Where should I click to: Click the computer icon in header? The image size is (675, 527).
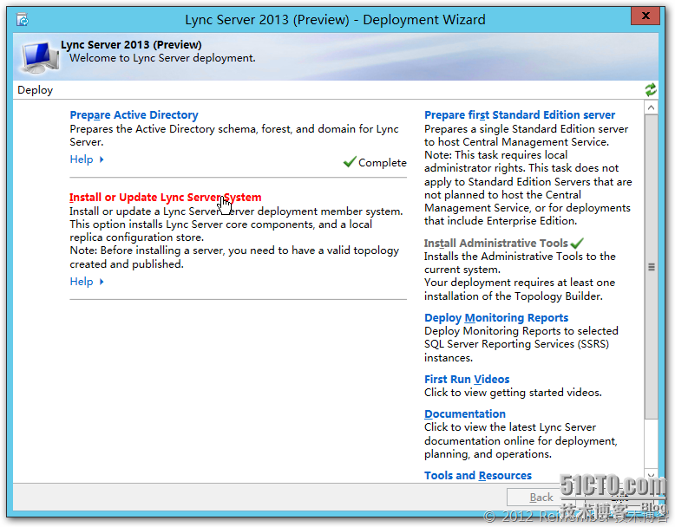click(x=39, y=57)
